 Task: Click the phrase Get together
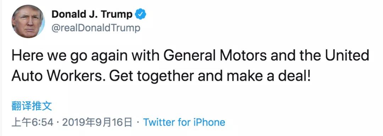point(151,76)
